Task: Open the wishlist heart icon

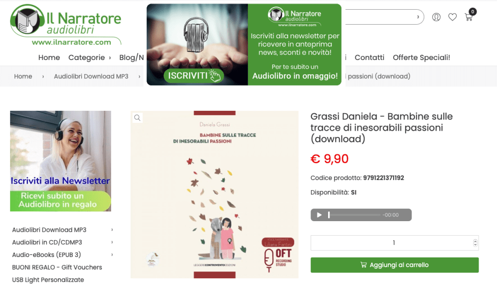Action: (x=452, y=17)
